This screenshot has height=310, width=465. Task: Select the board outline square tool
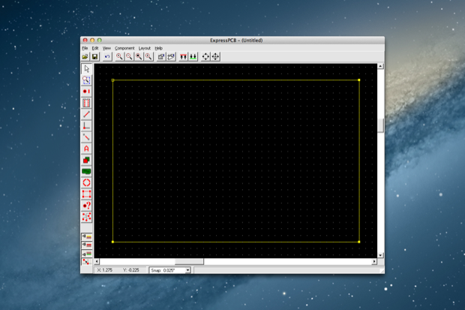(x=86, y=194)
